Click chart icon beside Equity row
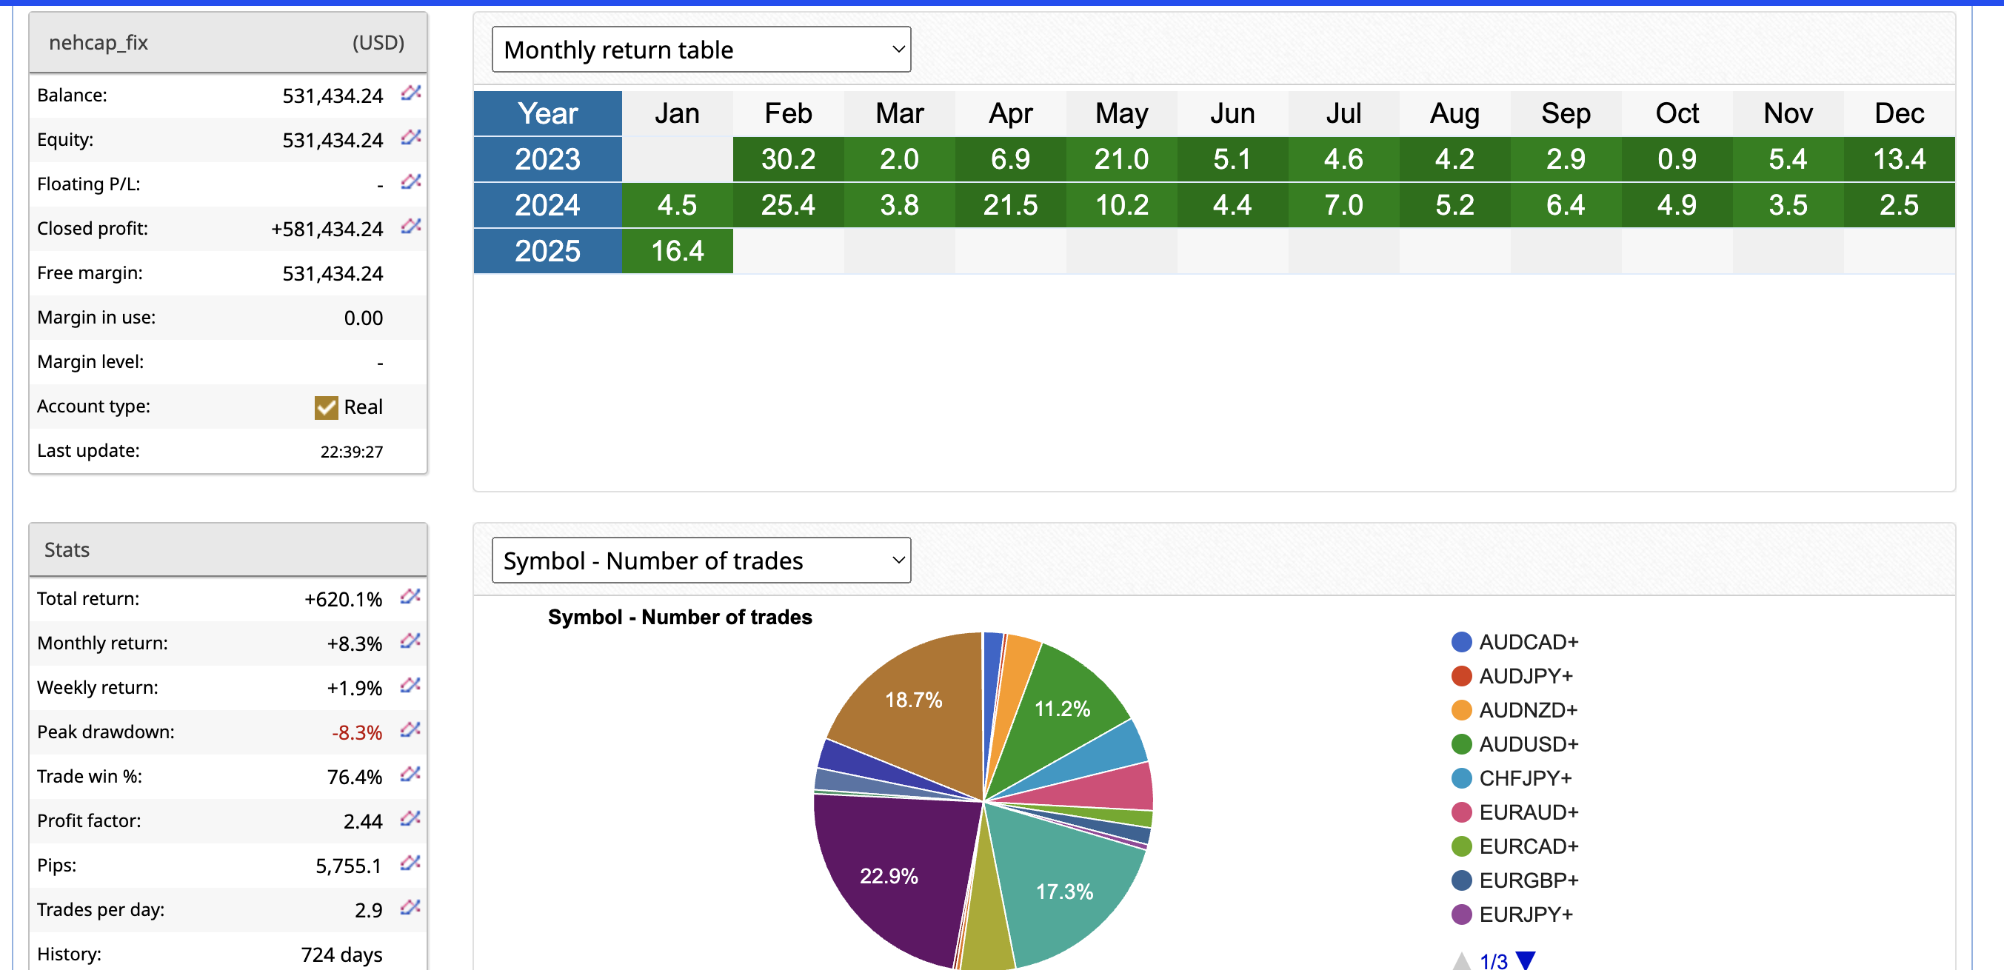The width and height of the screenshot is (2004, 970). click(x=411, y=138)
